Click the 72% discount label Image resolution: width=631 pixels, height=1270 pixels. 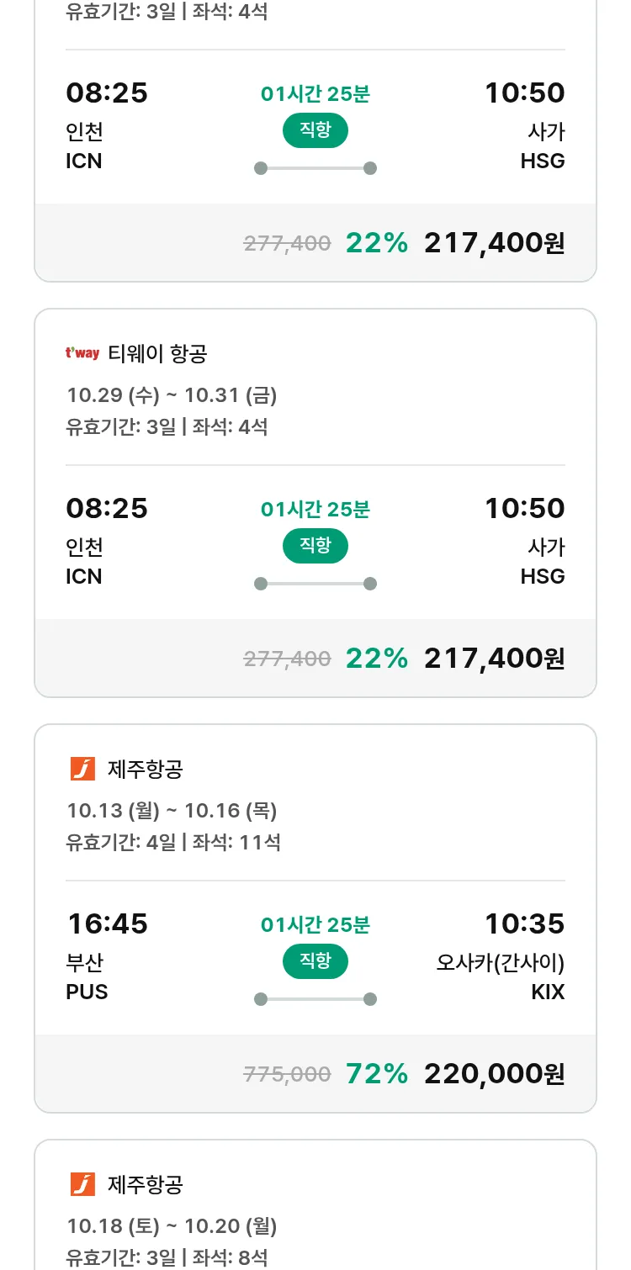point(376,1074)
